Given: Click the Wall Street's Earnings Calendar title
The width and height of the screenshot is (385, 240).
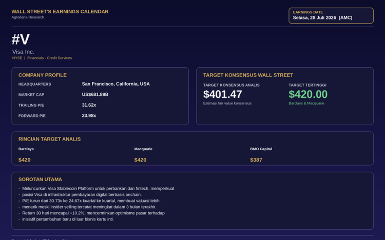Looking at the screenshot, I should pyautogui.click(x=60, y=11).
